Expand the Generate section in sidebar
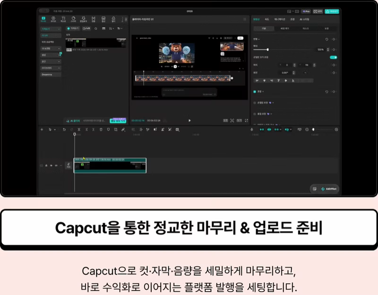Screen dimensions: 378x295 pyautogui.click(x=51, y=55)
